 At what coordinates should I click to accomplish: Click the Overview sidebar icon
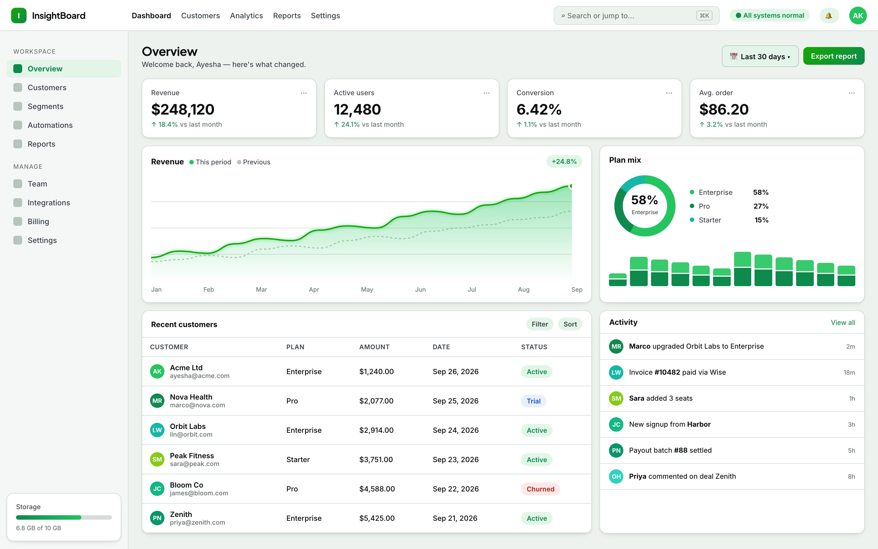point(18,69)
